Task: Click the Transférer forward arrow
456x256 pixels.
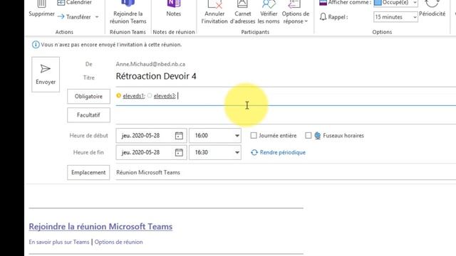Action: 61,17
